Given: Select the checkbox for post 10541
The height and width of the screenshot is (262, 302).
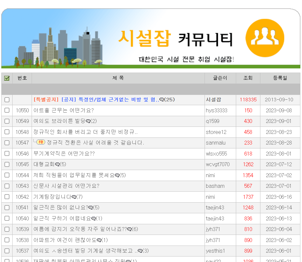Looking at the screenshot, I should (x=7, y=208).
